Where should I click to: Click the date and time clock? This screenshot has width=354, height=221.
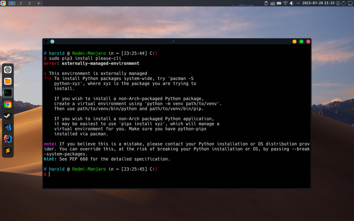318,3
